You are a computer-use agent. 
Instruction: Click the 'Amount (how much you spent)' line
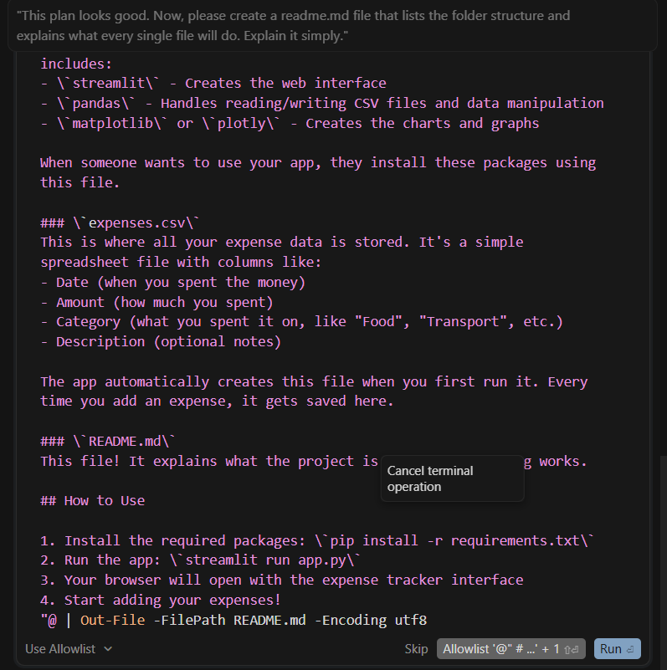point(156,302)
